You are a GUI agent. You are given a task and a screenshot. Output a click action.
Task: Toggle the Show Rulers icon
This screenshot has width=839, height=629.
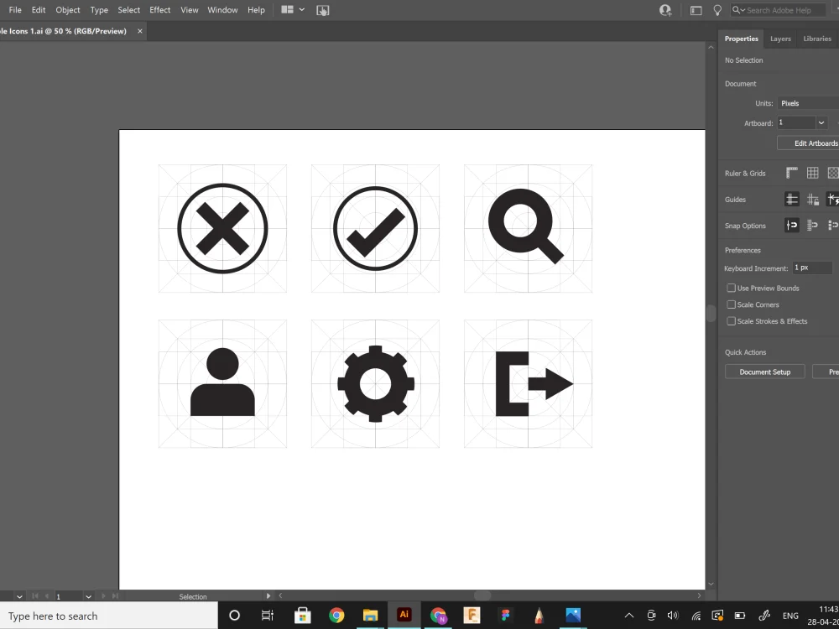[x=792, y=173]
